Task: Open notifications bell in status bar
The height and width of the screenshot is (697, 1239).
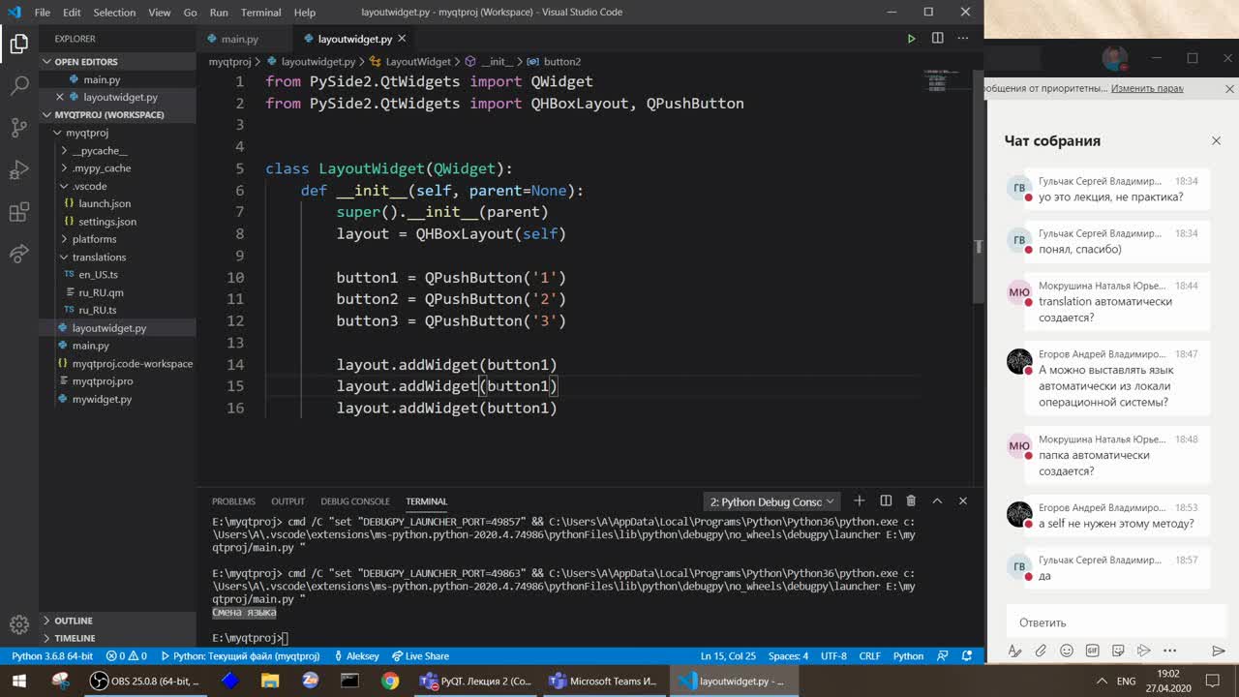Action: (969, 655)
